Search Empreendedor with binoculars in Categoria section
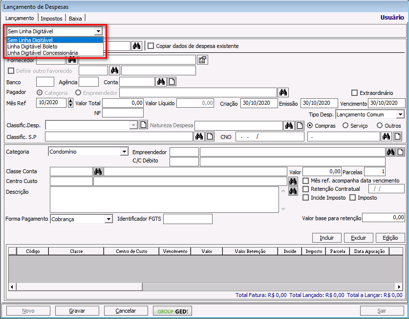Viewport: 409px width, 319px height. pos(390,152)
